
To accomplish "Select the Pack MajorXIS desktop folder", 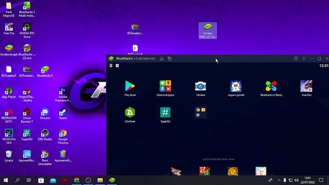I will [x=9, y=10].
